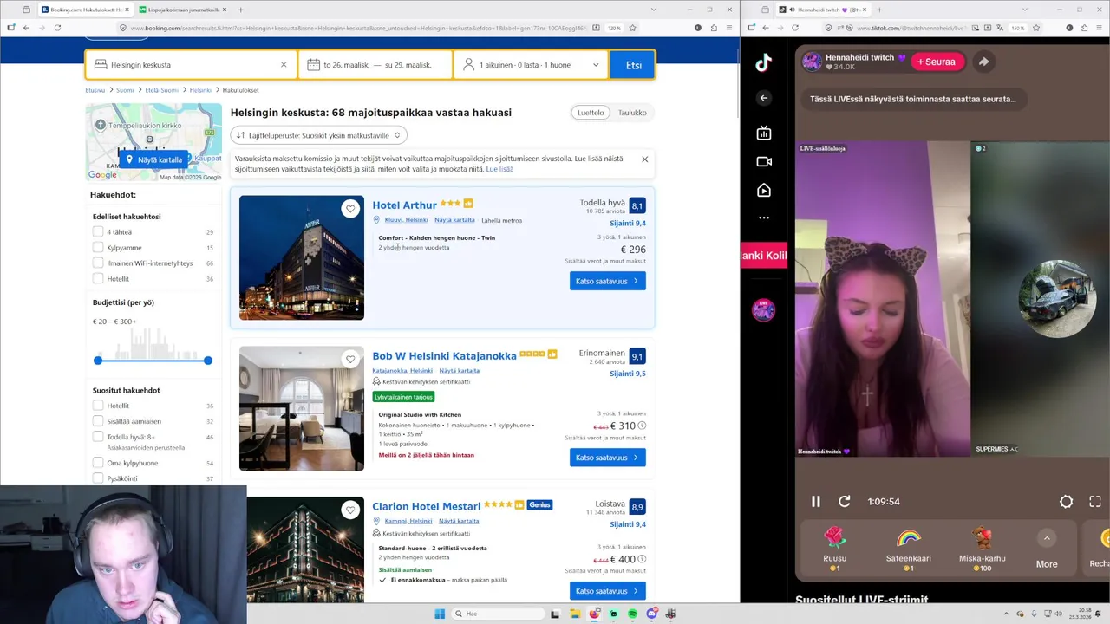Open Booking browser window application menu
Viewport: 1110px width, 624px height.
click(x=729, y=28)
